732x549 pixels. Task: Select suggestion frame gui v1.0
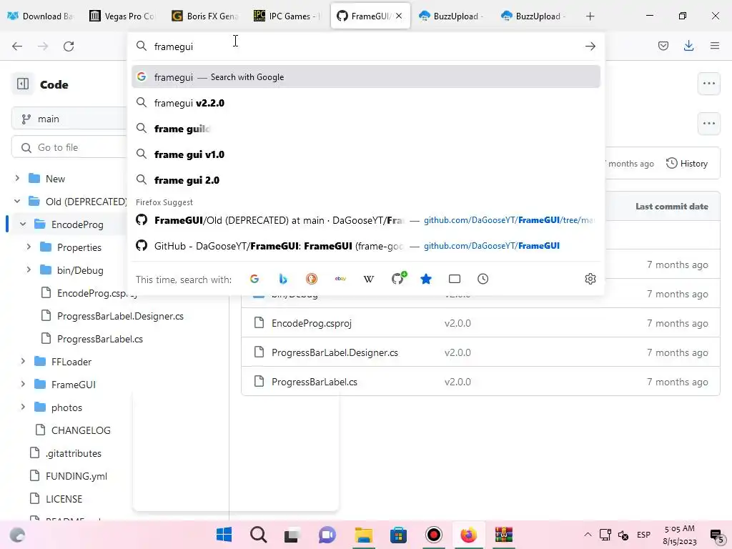(366, 154)
